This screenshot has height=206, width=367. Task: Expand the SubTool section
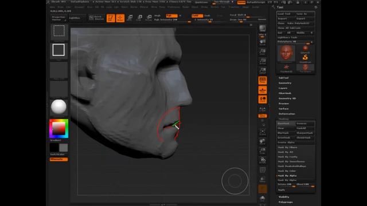283,78
